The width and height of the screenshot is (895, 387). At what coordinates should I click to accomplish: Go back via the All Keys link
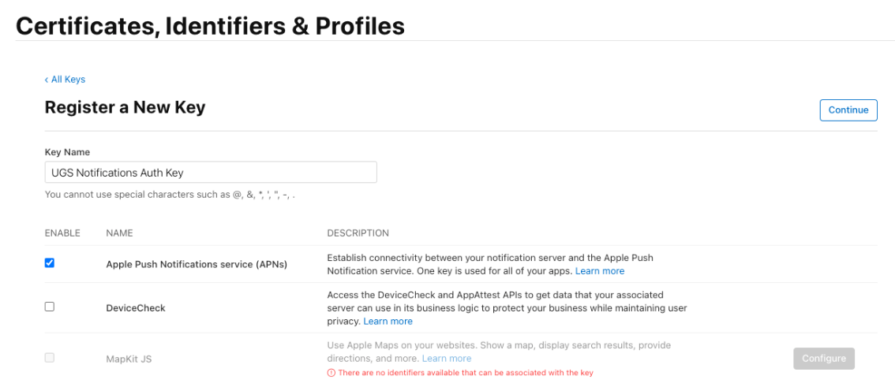point(65,80)
